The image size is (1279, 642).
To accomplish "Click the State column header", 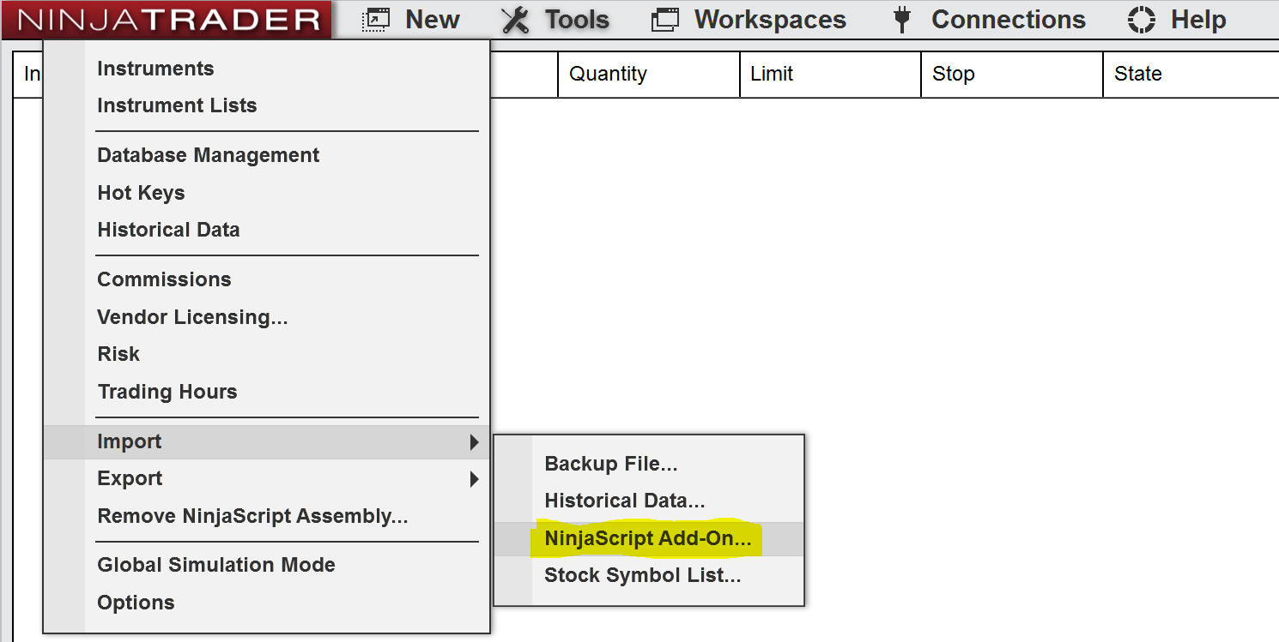I will (x=1191, y=74).
